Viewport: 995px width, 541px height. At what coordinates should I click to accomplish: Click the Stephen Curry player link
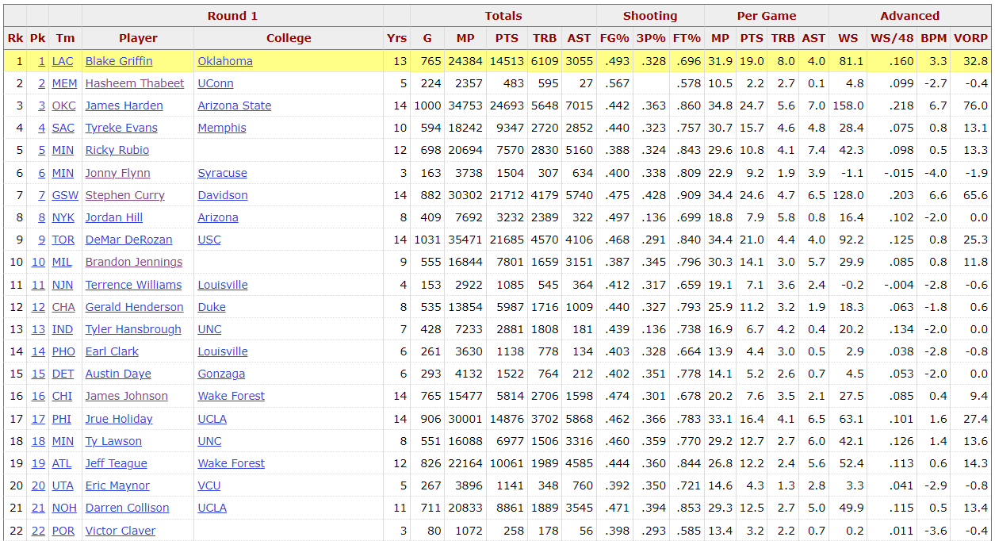[x=124, y=195]
